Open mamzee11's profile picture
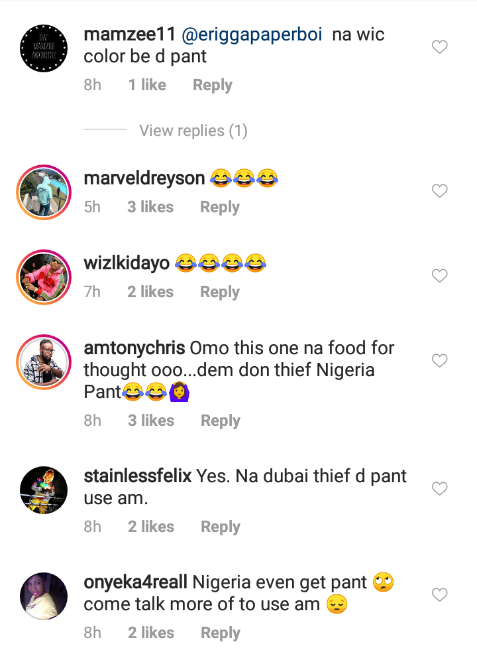 click(x=43, y=48)
